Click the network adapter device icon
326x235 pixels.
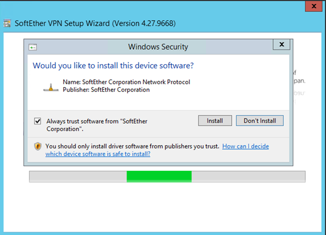[51, 88]
